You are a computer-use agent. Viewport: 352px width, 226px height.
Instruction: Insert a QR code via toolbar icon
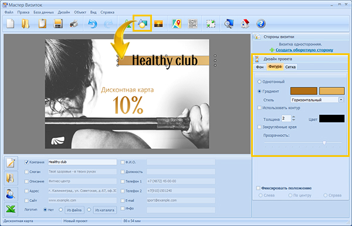coord(192,23)
